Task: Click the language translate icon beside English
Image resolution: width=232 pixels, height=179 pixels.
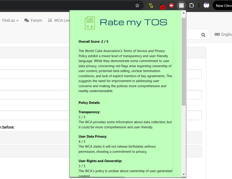Action: coord(217,34)
